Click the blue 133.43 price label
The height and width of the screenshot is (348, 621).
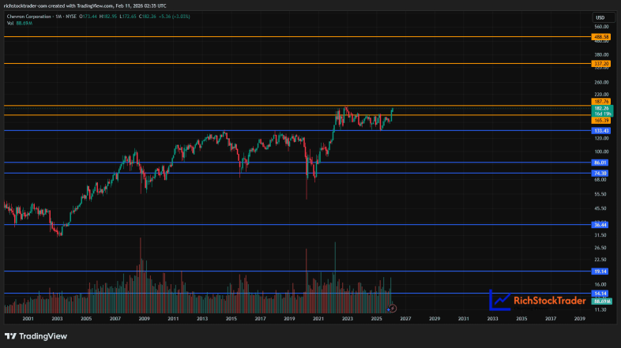pos(600,130)
